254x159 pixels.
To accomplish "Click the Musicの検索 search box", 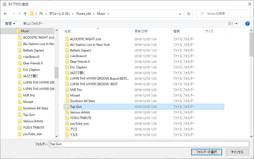I will [x=226, y=14].
